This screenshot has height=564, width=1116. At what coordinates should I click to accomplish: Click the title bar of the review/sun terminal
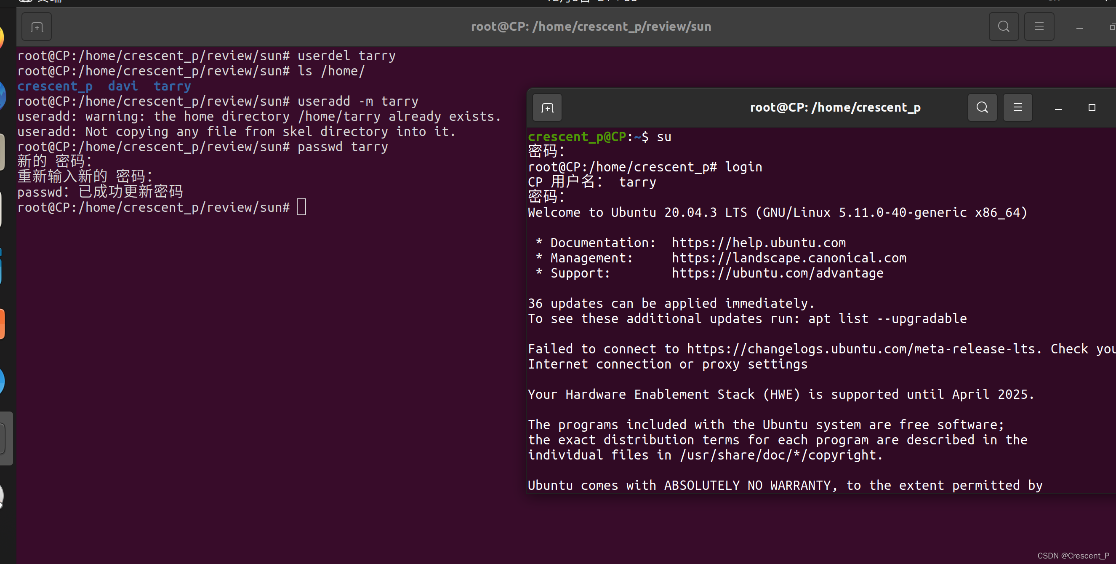click(591, 27)
